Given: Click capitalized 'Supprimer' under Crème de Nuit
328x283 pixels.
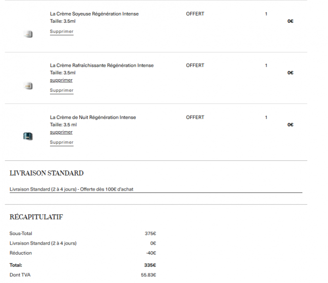Looking at the screenshot, I should tap(62, 143).
